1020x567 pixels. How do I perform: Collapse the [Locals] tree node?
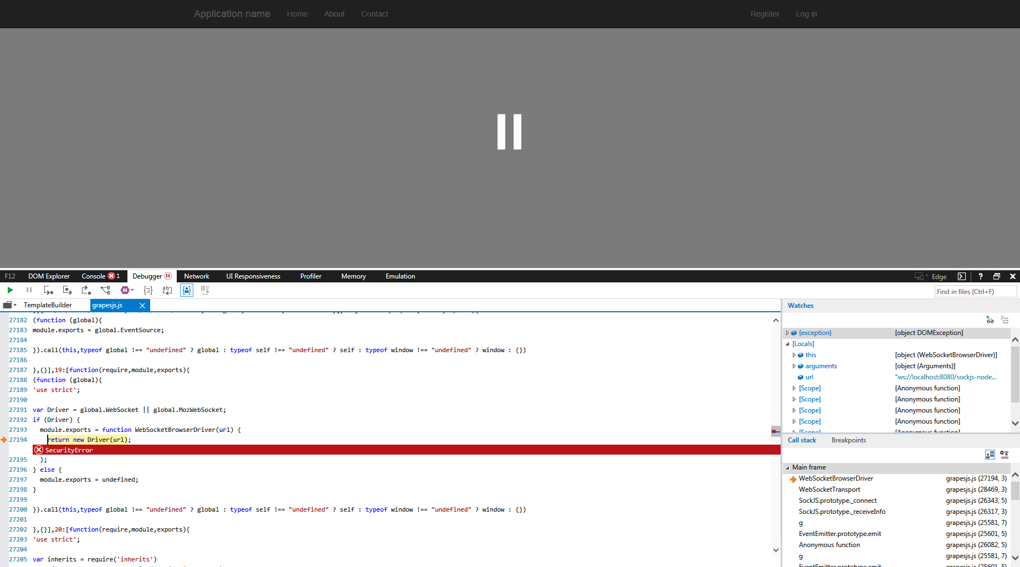(787, 344)
